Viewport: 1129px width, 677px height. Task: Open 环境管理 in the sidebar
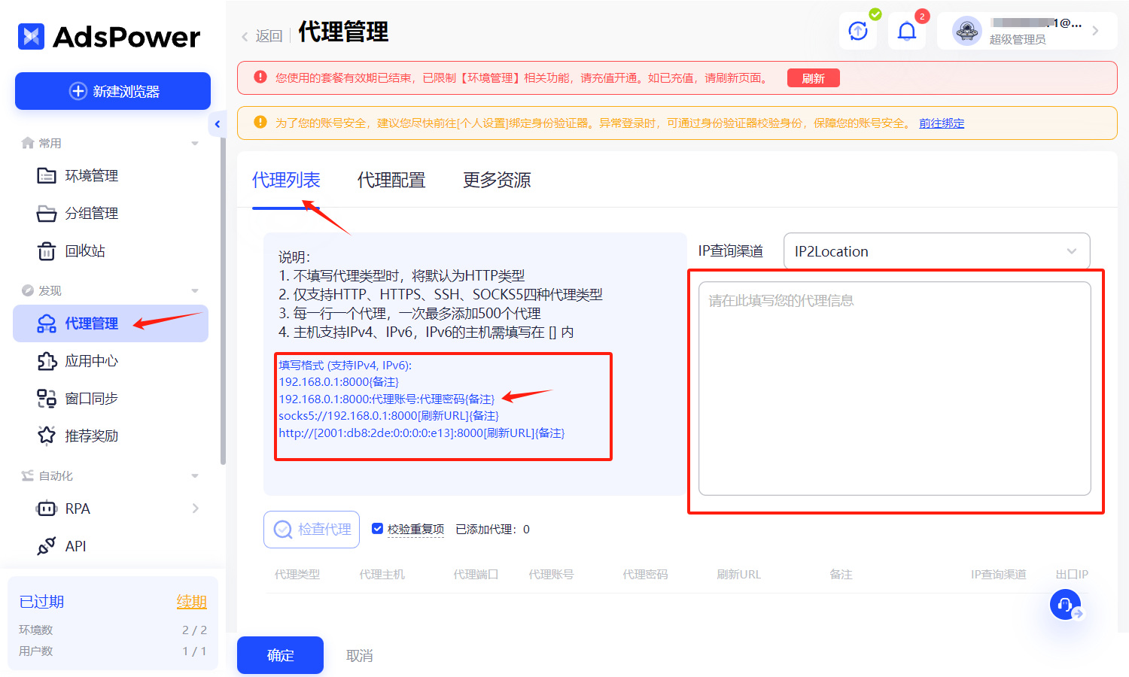[x=111, y=175]
